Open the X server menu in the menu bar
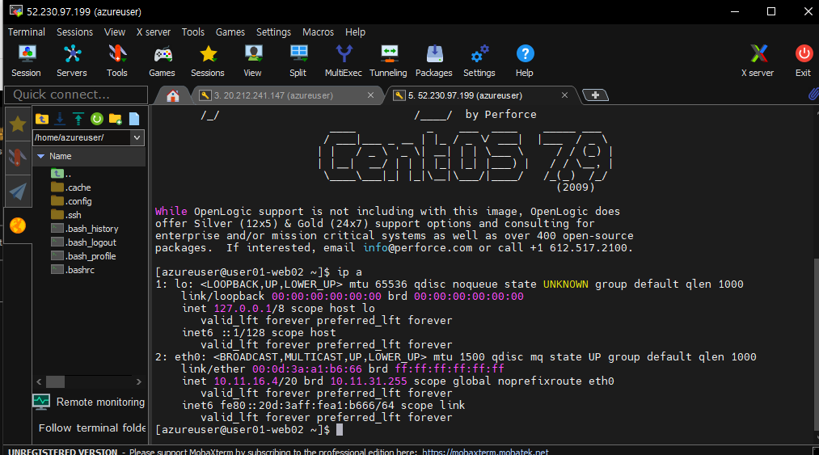Screen dimensions: 819x455 [154, 32]
